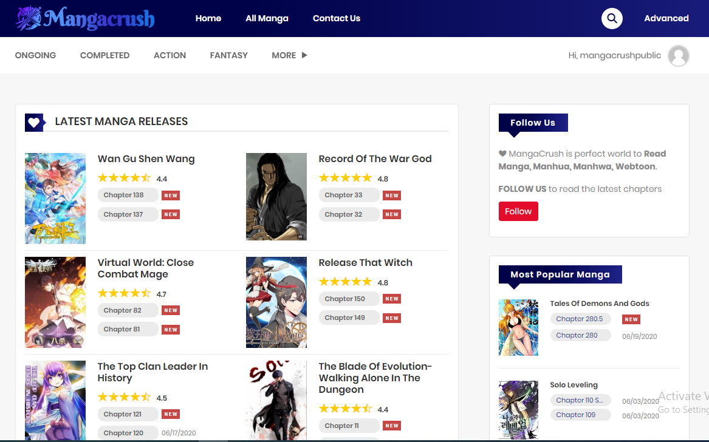
Task: Open Solo Leveling title link
Action: point(574,384)
